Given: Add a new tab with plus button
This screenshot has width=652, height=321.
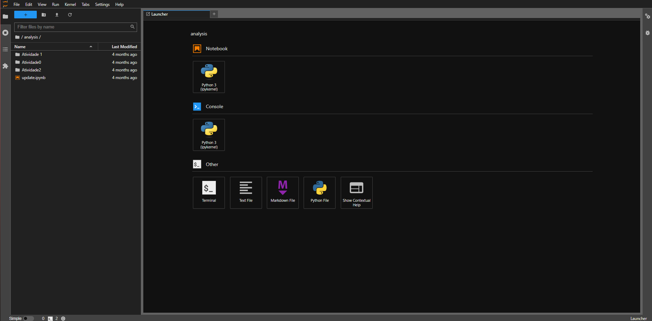Looking at the screenshot, I should [214, 14].
